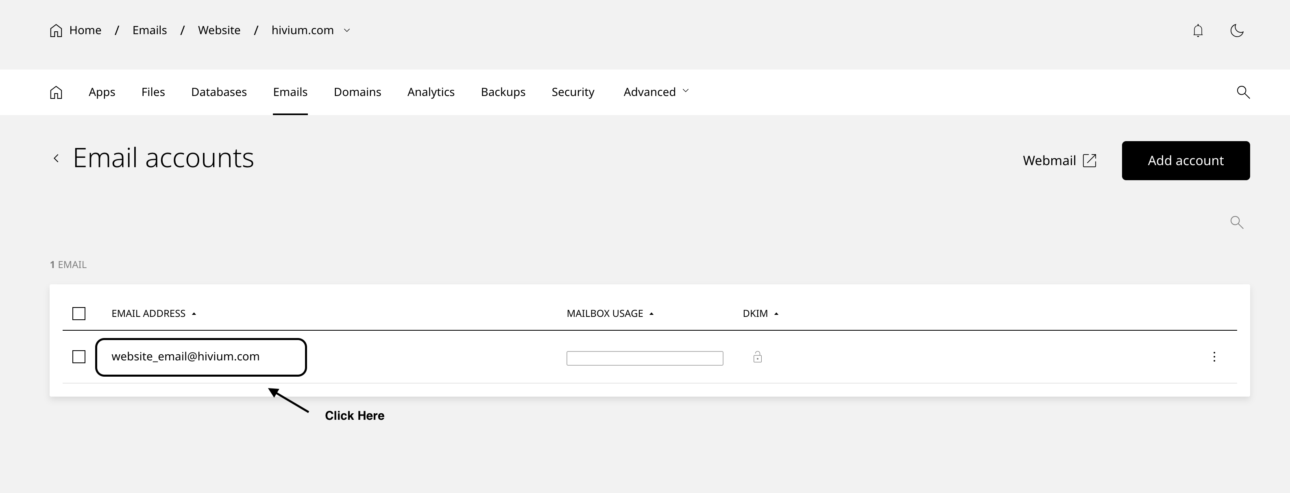Click the mailbox usage progress bar
Image resolution: width=1290 pixels, height=493 pixels.
[645, 358]
